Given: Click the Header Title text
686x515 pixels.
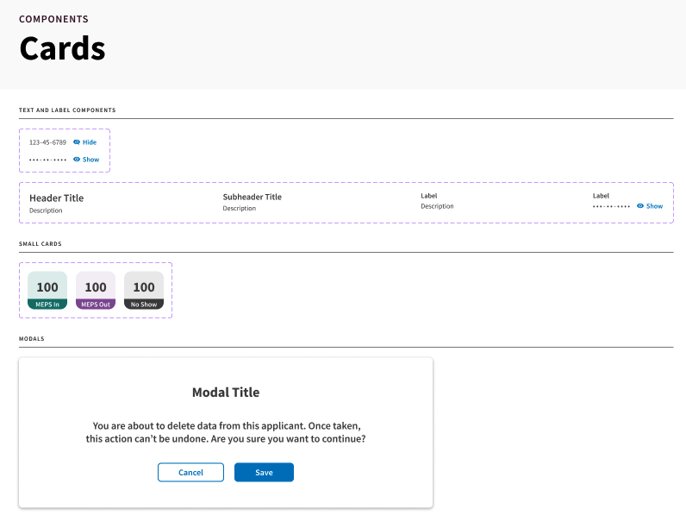Looking at the screenshot, I should point(56,198).
